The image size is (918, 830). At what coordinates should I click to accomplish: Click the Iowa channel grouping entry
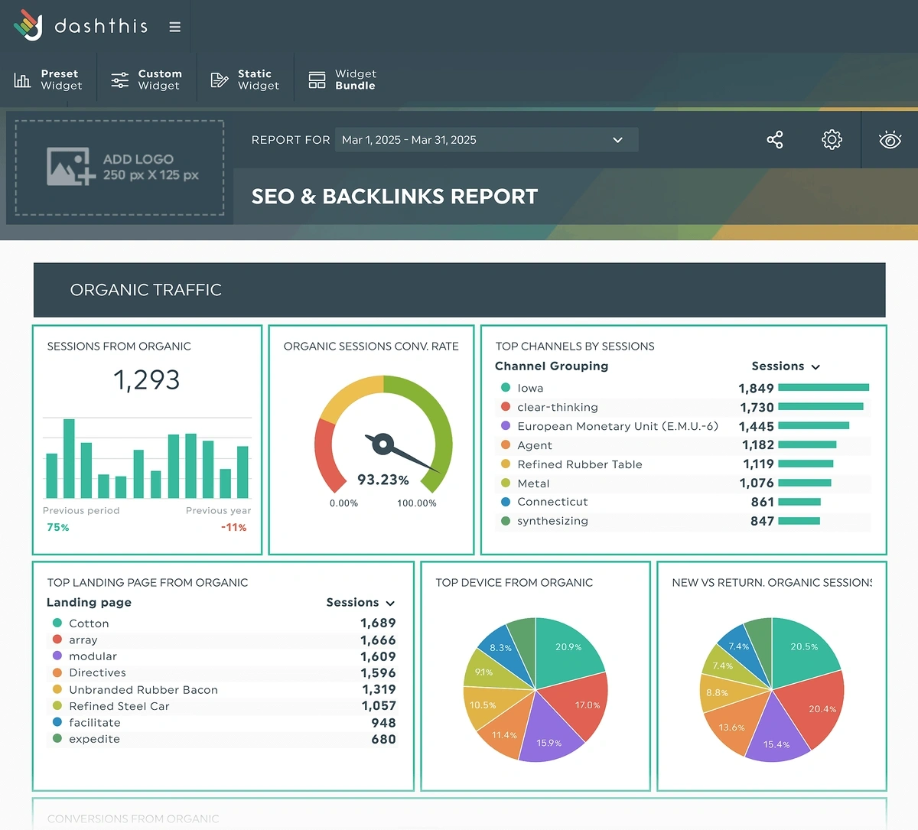[x=531, y=388]
